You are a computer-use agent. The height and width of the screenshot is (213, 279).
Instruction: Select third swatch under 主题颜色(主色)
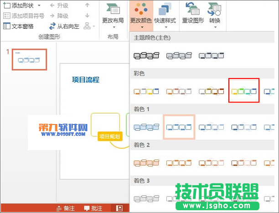[x=212, y=56]
